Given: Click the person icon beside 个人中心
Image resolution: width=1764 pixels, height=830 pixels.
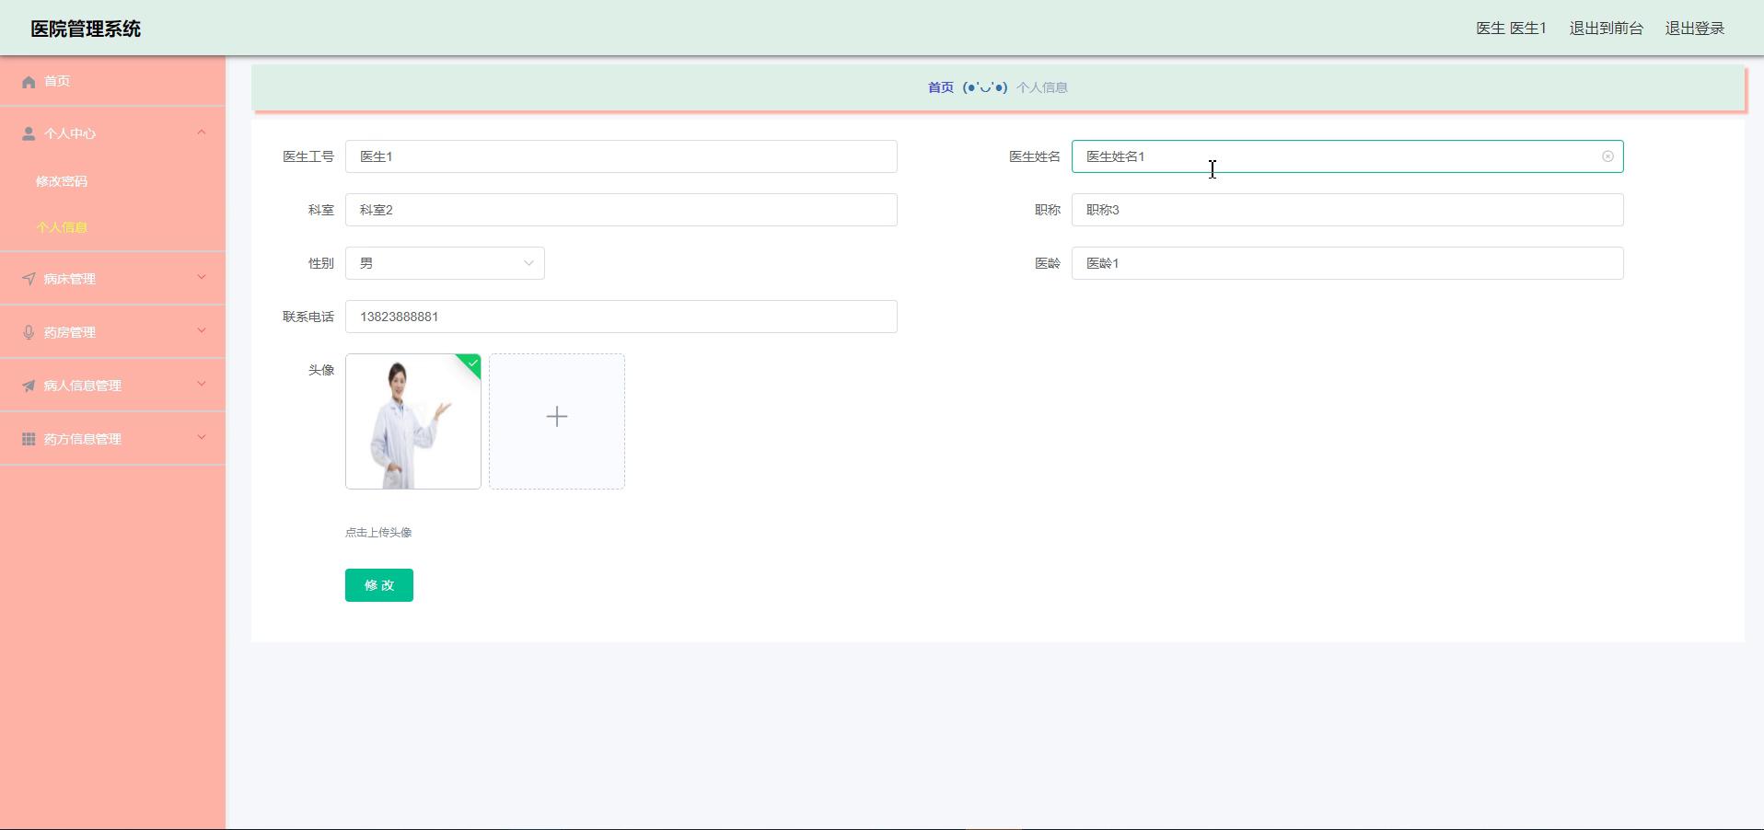Looking at the screenshot, I should pos(29,134).
